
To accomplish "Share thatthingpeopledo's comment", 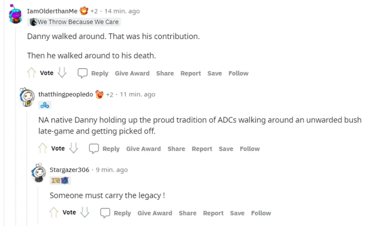I will [x=176, y=149].
